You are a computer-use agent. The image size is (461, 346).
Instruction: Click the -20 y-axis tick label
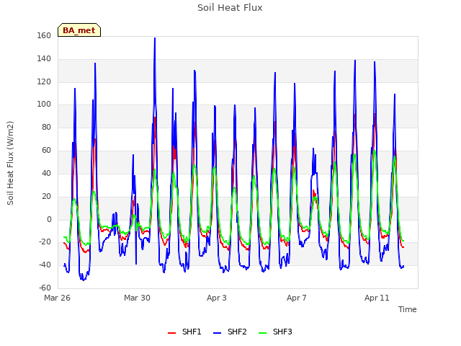45,242
